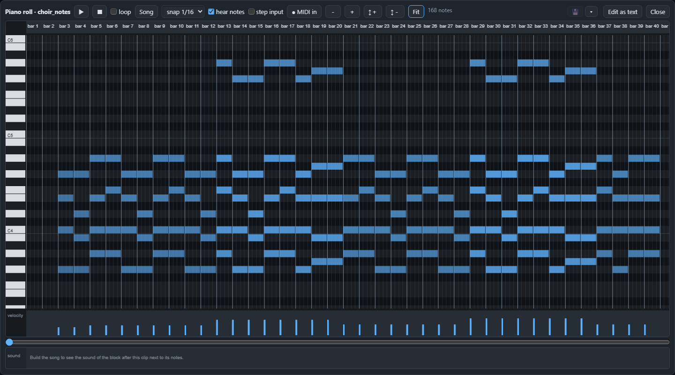Click the C5 piano key
This screenshot has width=675, height=375.
(x=15, y=135)
